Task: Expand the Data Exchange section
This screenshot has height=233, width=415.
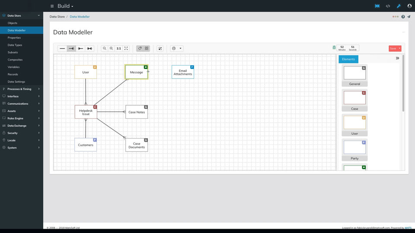Action: coord(22,126)
